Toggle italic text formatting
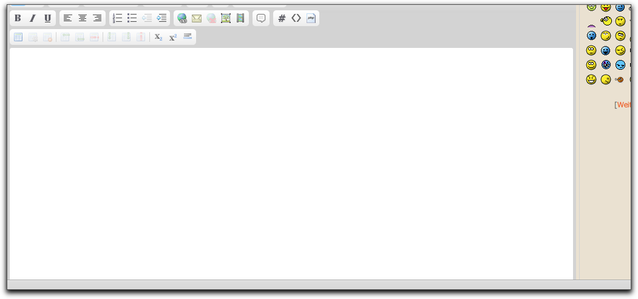 coord(33,18)
